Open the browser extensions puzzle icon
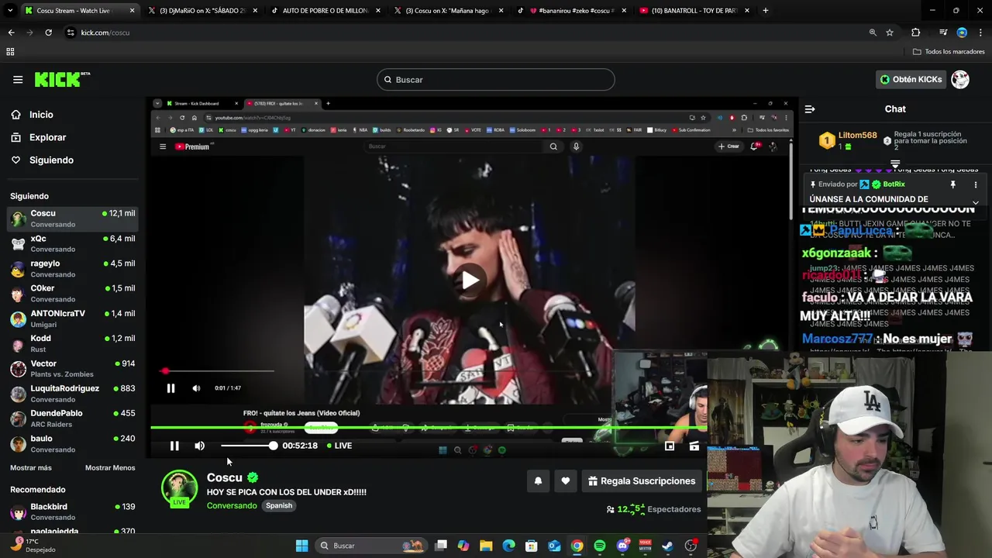The width and height of the screenshot is (992, 558). pyautogui.click(x=915, y=33)
